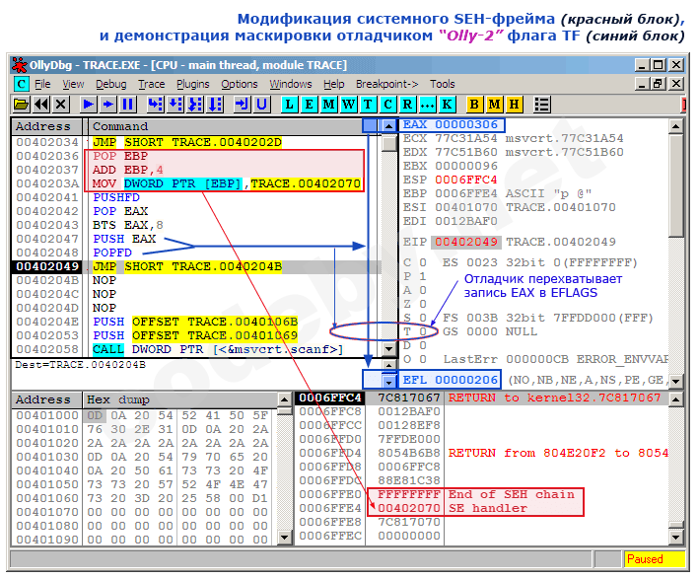Open Threads window with T icon
Image resolution: width=698 pixels, height=579 pixels.
tap(368, 105)
